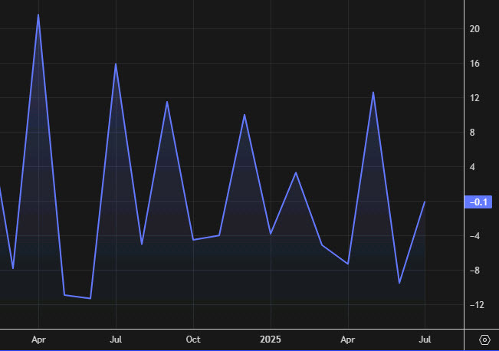499x351 pixels.
Task: Click the line's last data point at -0.1
Action: pos(425,202)
